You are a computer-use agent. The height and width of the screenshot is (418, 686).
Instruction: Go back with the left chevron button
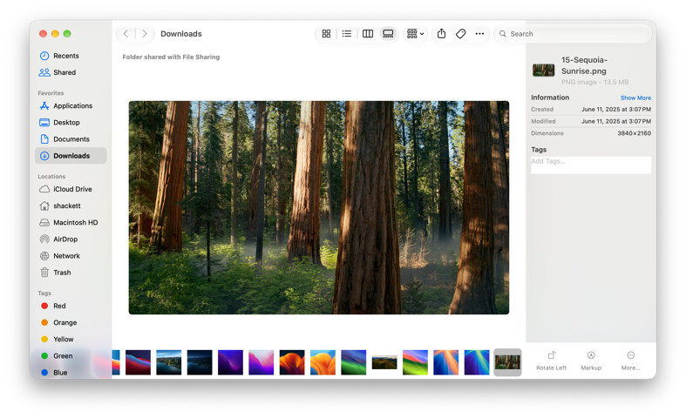tap(126, 34)
